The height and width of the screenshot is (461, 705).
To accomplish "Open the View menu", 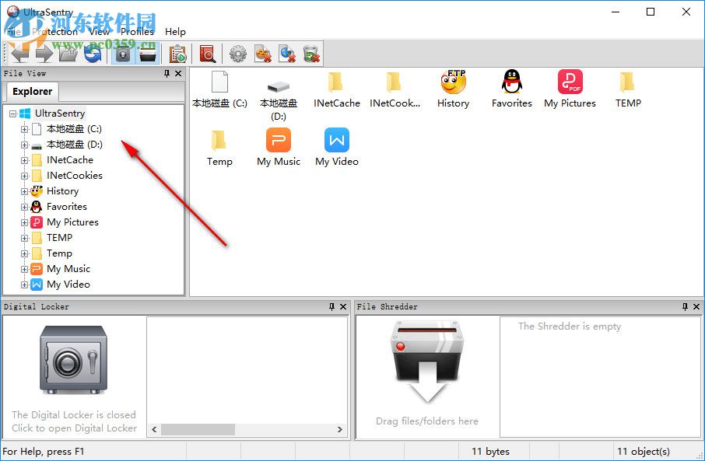I will [x=99, y=31].
